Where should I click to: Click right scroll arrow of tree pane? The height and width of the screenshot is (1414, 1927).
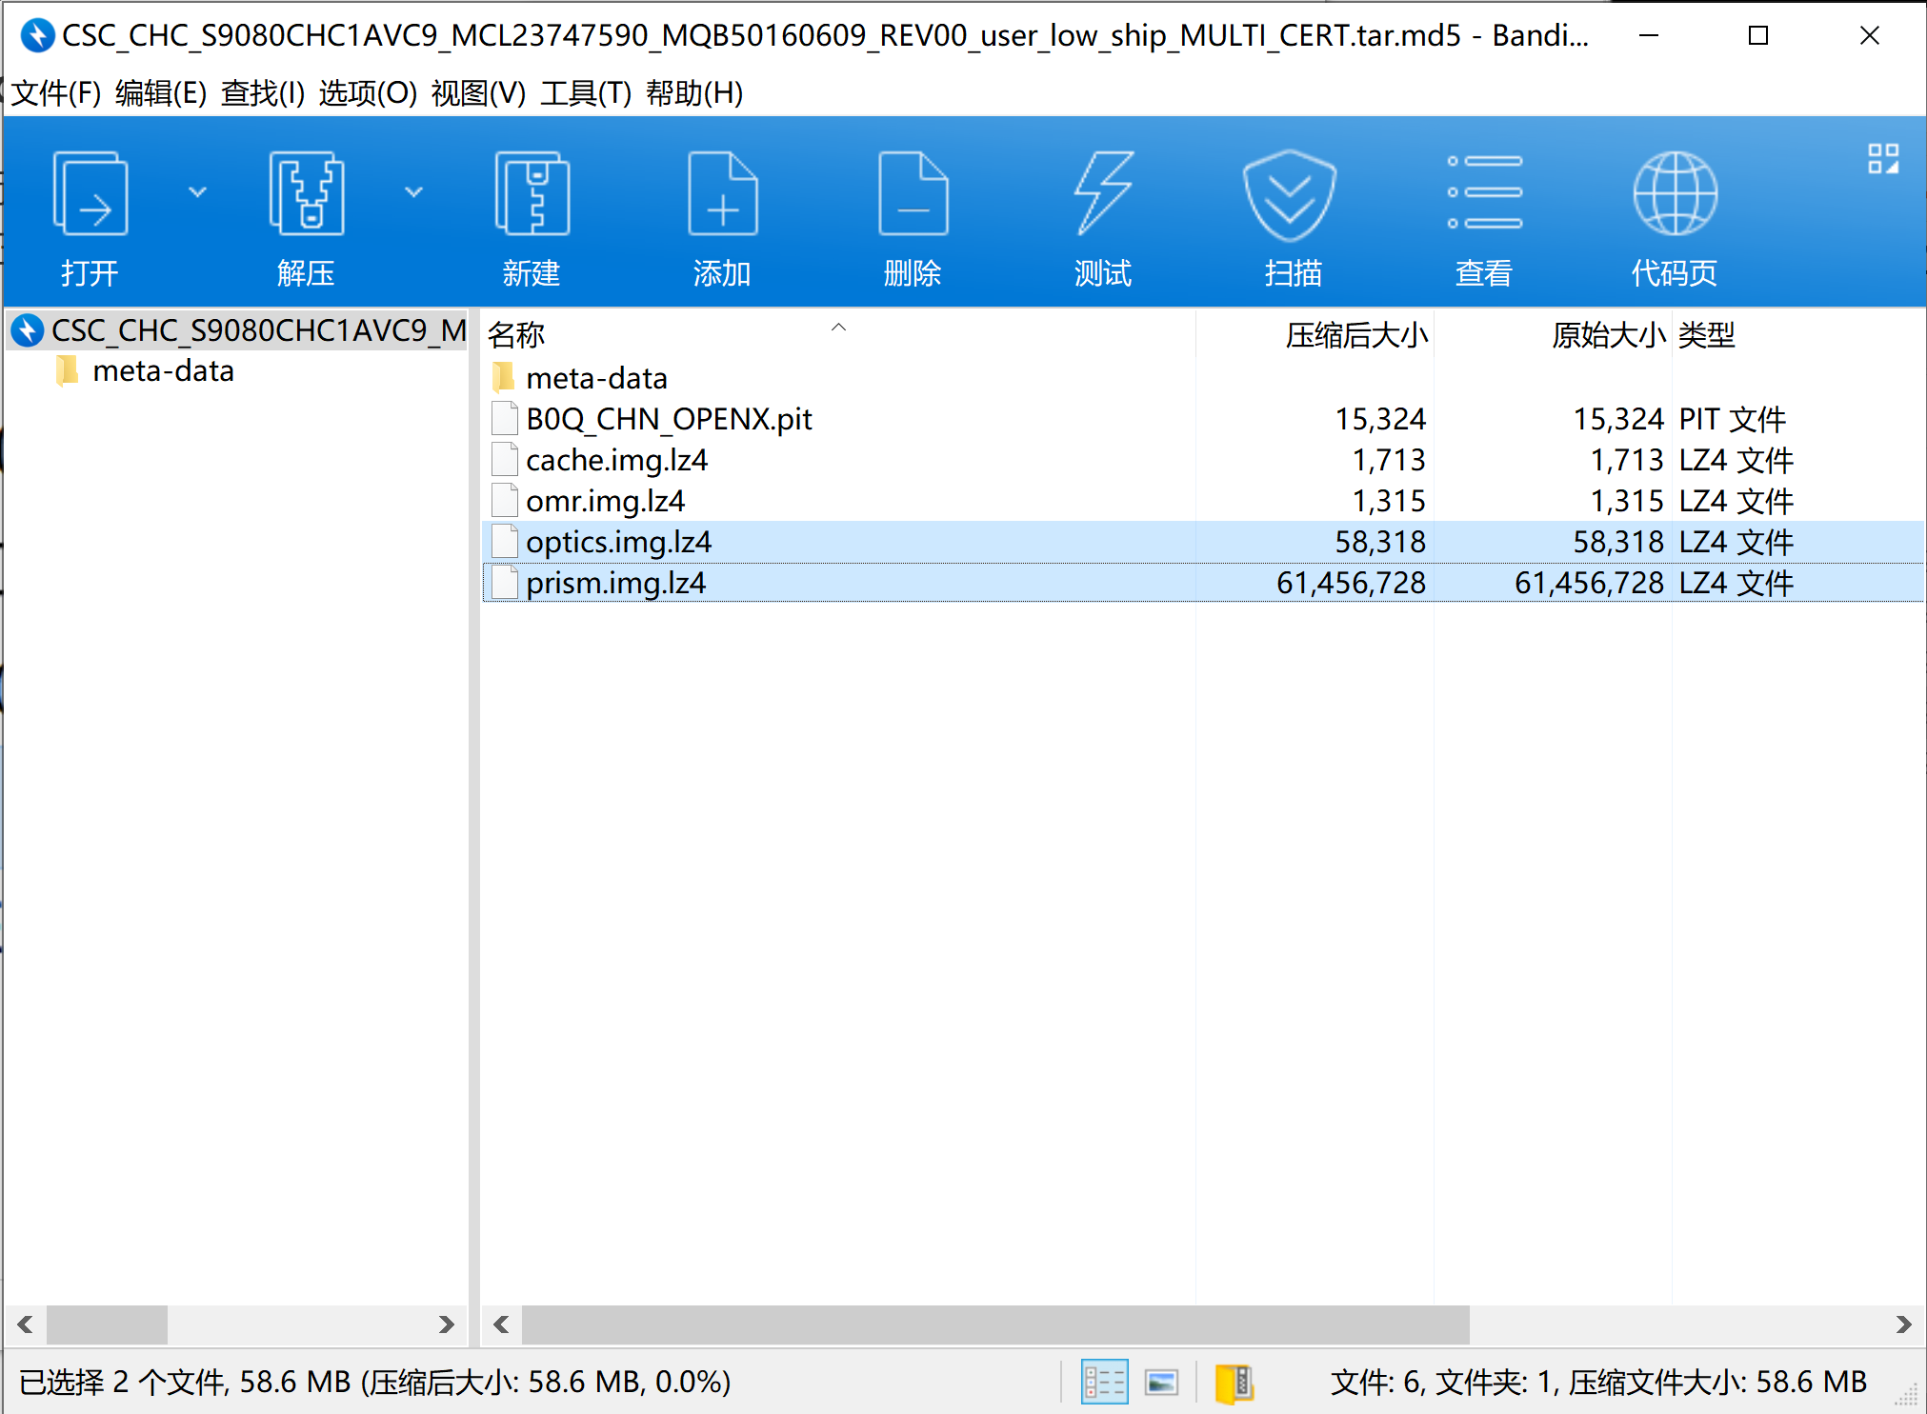point(446,1324)
